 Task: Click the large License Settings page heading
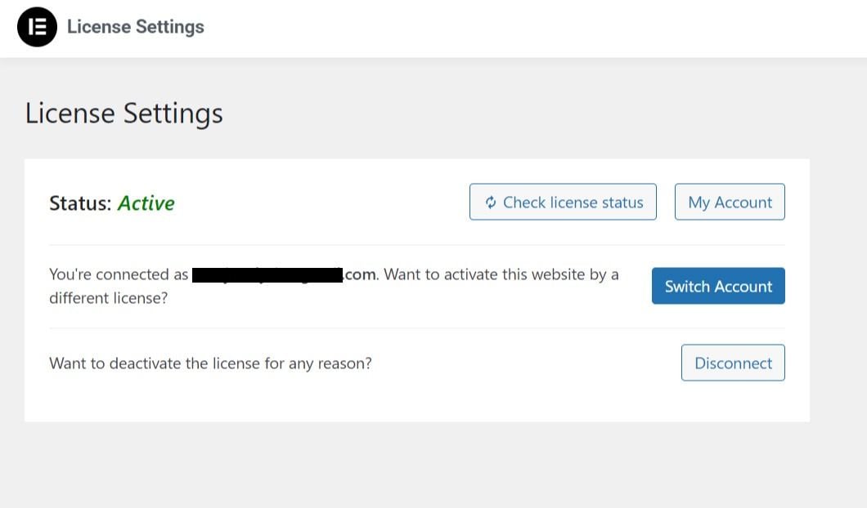(x=124, y=114)
